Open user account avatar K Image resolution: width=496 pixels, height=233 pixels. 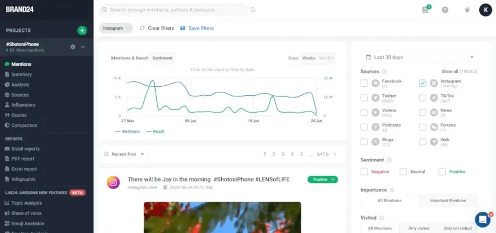(x=485, y=10)
